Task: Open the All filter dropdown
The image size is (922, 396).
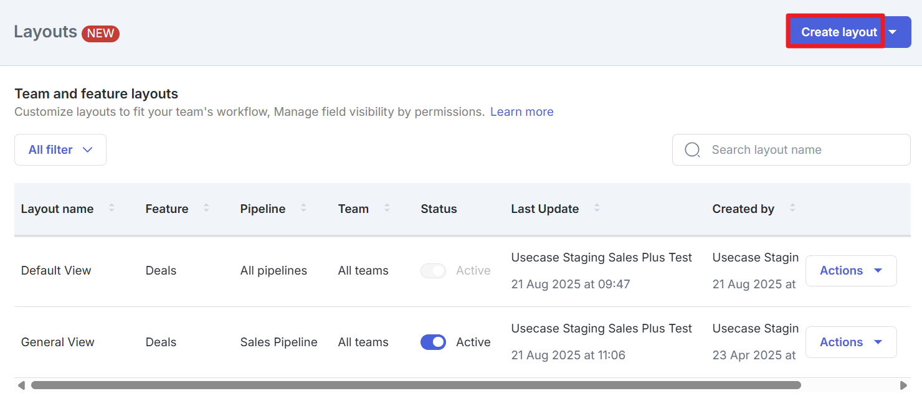Action: click(x=60, y=149)
